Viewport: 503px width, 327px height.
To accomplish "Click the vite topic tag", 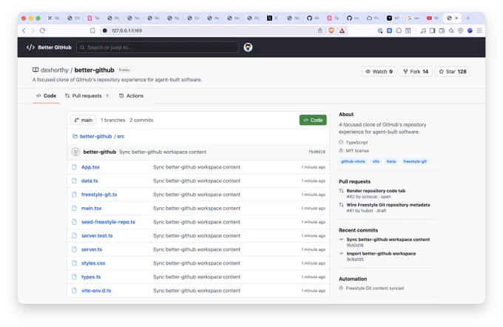I will pyautogui.click(x=376, y=161).
